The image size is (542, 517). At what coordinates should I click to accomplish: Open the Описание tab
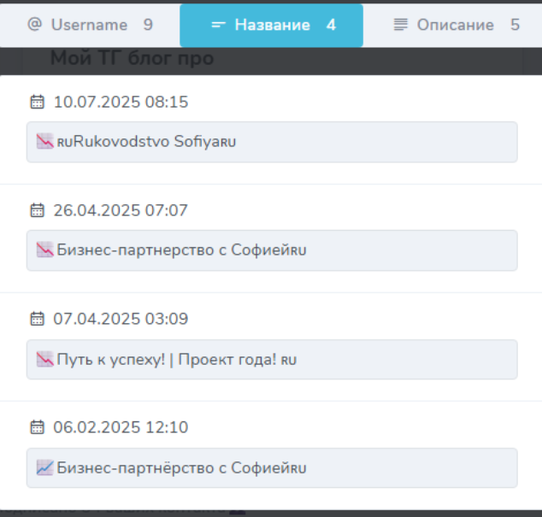455,25
